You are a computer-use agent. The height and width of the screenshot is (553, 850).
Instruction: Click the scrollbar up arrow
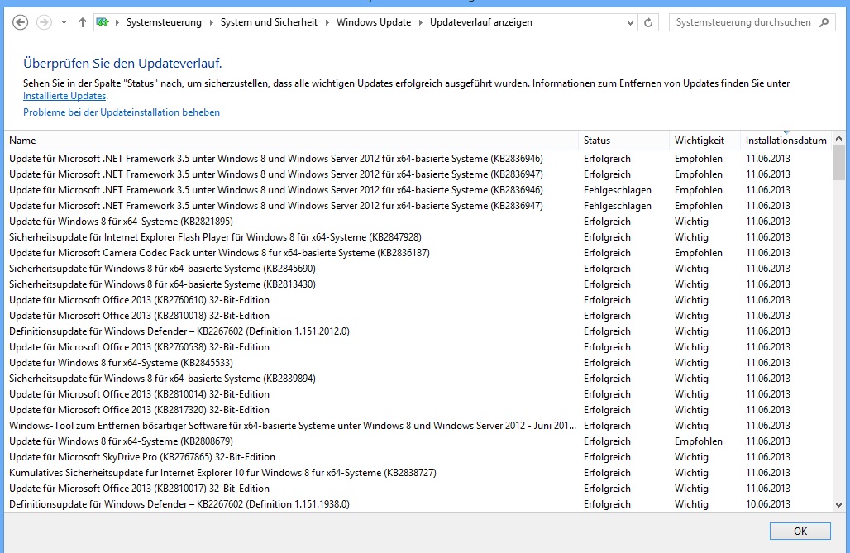(x=838, y=138)
